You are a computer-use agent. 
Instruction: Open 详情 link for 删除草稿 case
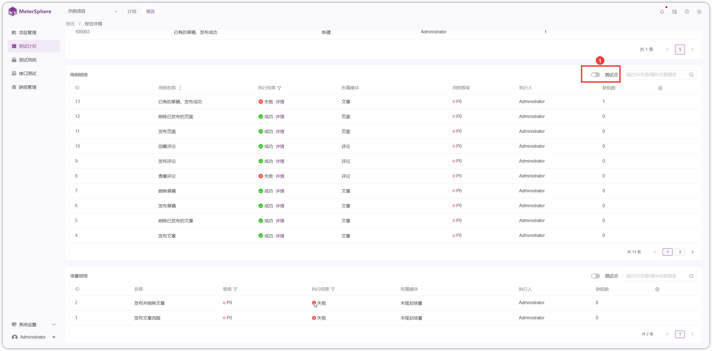[280, 191]
